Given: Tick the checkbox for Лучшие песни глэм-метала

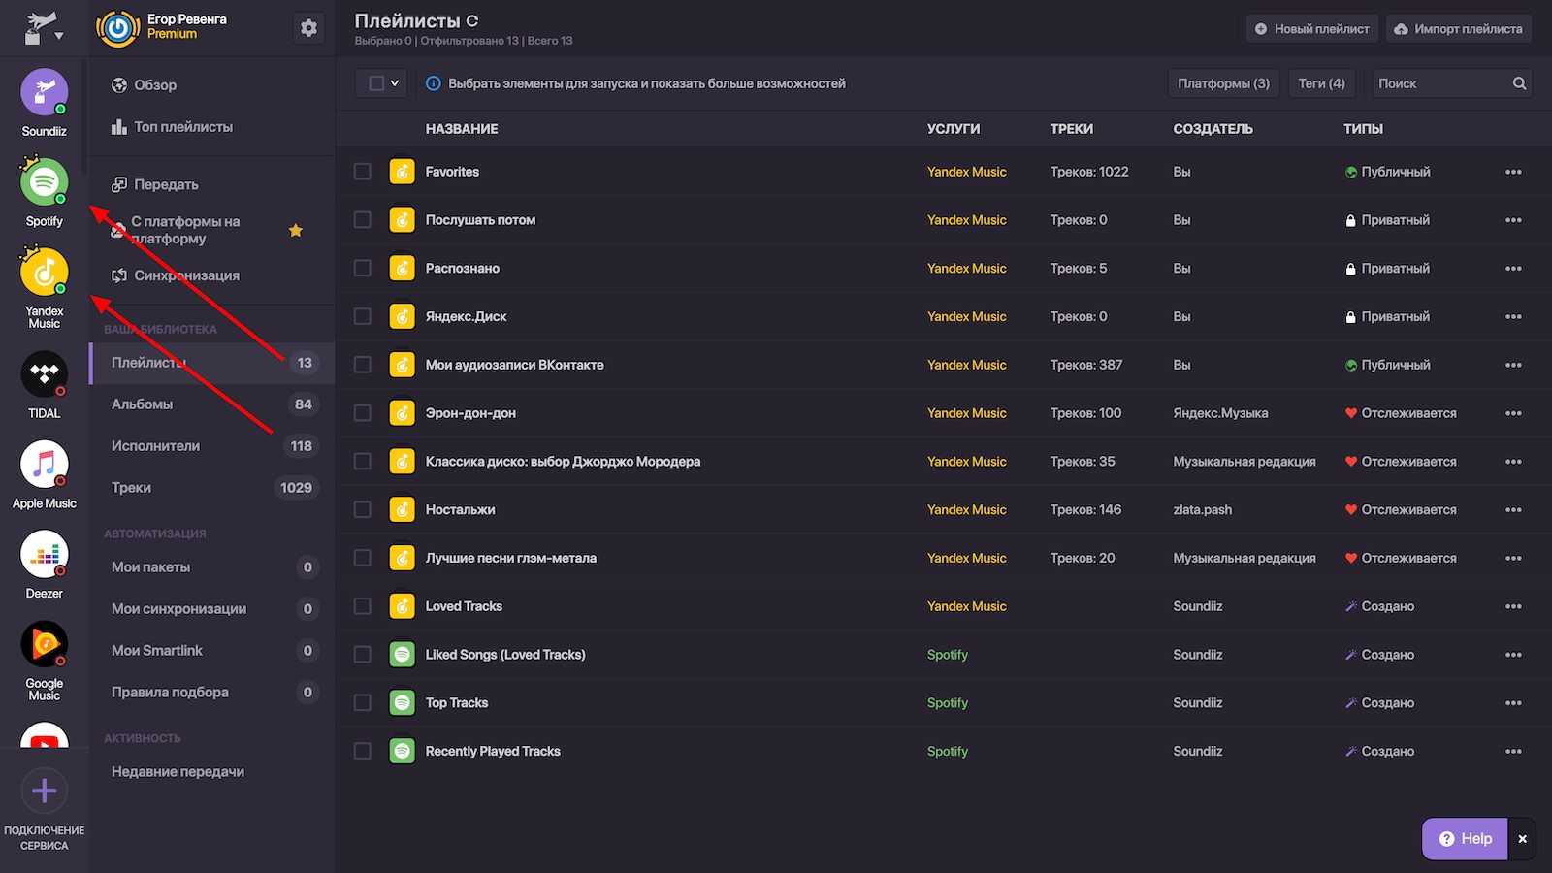Looking at the screenshot, I should pos(363,558).
